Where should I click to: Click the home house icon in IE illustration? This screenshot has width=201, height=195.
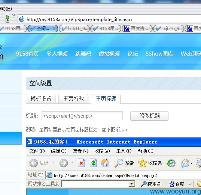[x=105, y=163]
